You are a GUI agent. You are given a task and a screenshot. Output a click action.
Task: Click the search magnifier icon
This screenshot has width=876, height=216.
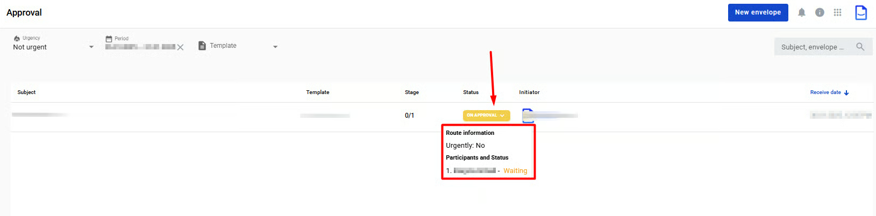click(x=860, y=47)
